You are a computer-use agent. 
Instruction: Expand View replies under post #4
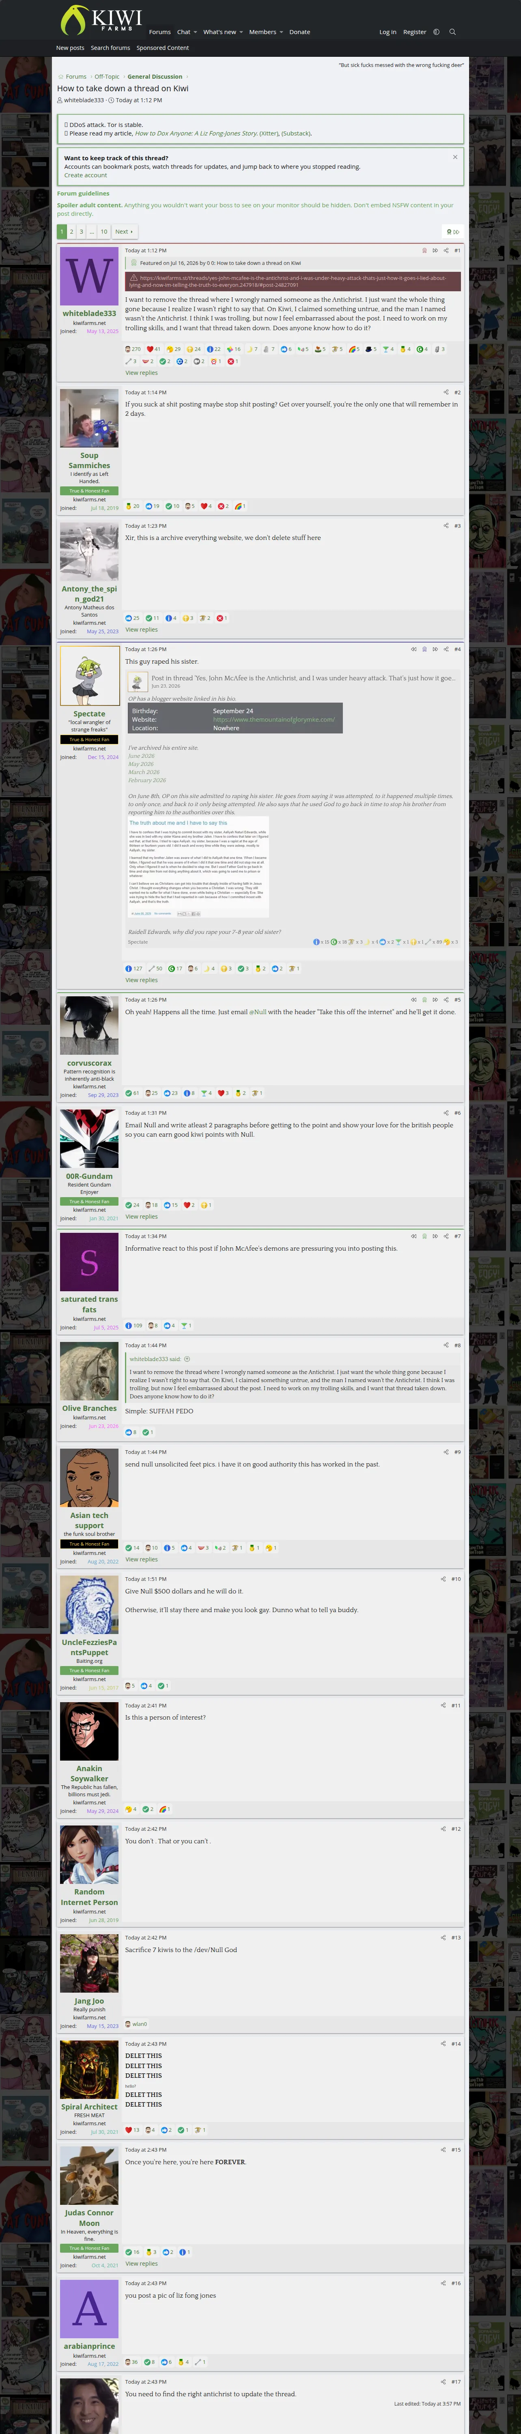coord(142,980)
